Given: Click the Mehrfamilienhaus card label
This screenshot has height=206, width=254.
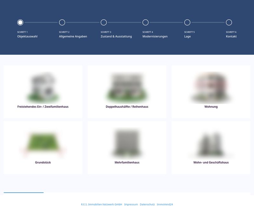Looking at the screenshot, I should coord(127,162).
